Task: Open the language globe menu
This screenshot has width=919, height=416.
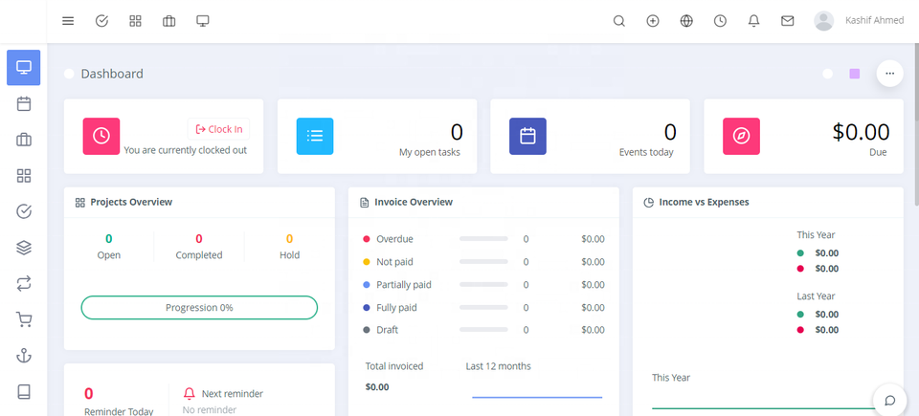Action: point(686,21)
